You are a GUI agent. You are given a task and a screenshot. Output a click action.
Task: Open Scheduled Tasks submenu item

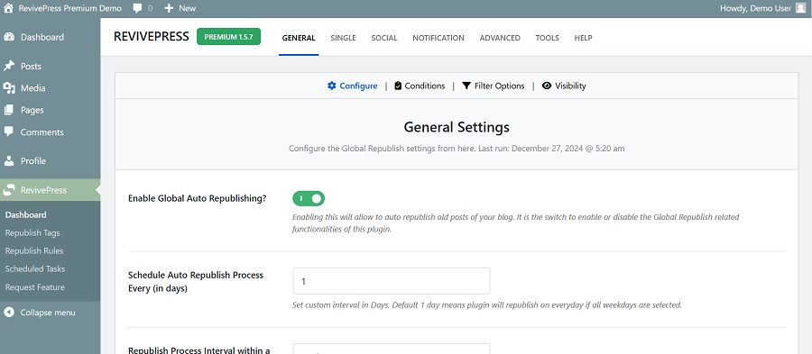(35, 269)
